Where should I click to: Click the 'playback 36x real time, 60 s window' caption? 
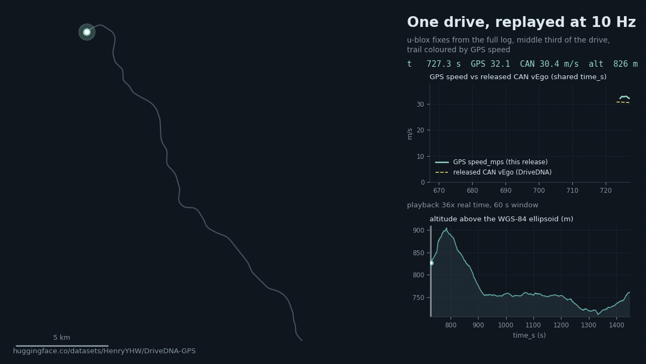473,205
